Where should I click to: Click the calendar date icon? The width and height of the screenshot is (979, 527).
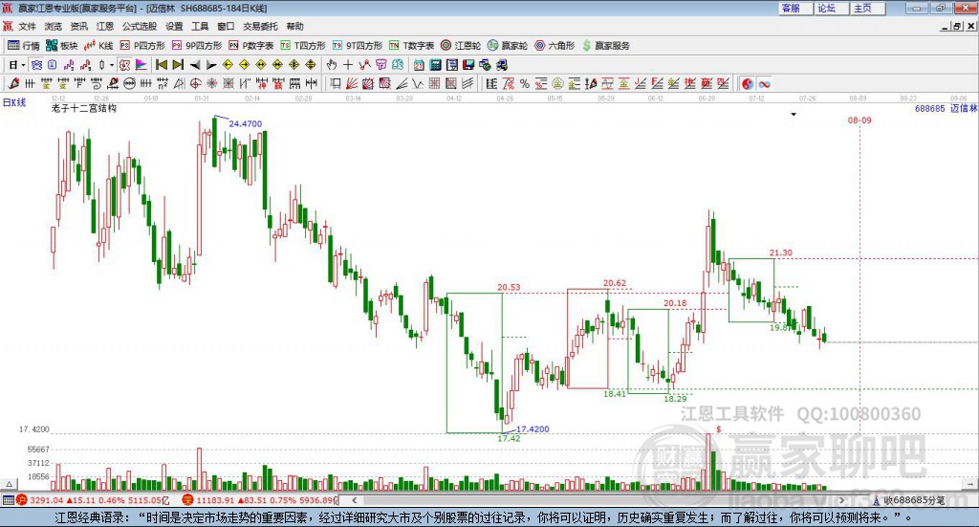[419, 65]
